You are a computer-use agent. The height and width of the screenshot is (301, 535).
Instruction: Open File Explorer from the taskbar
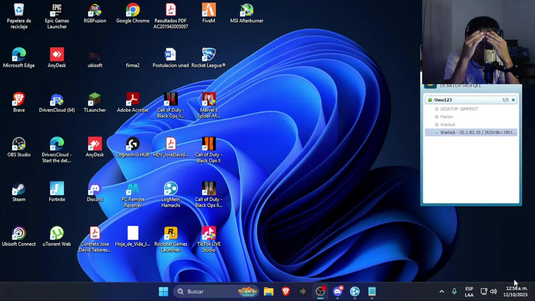point(268,291)
